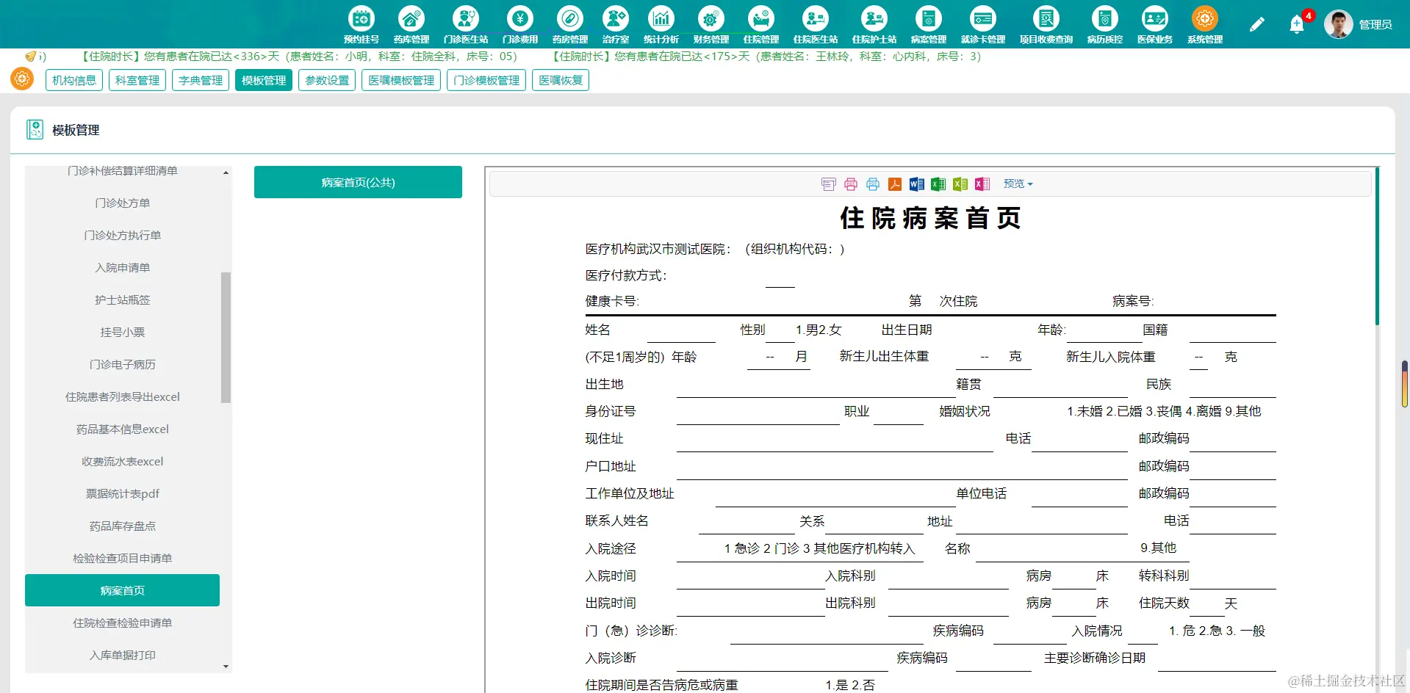
Task: Switch to the 医嘱模板管理 tab
Action: coord(400,80)
